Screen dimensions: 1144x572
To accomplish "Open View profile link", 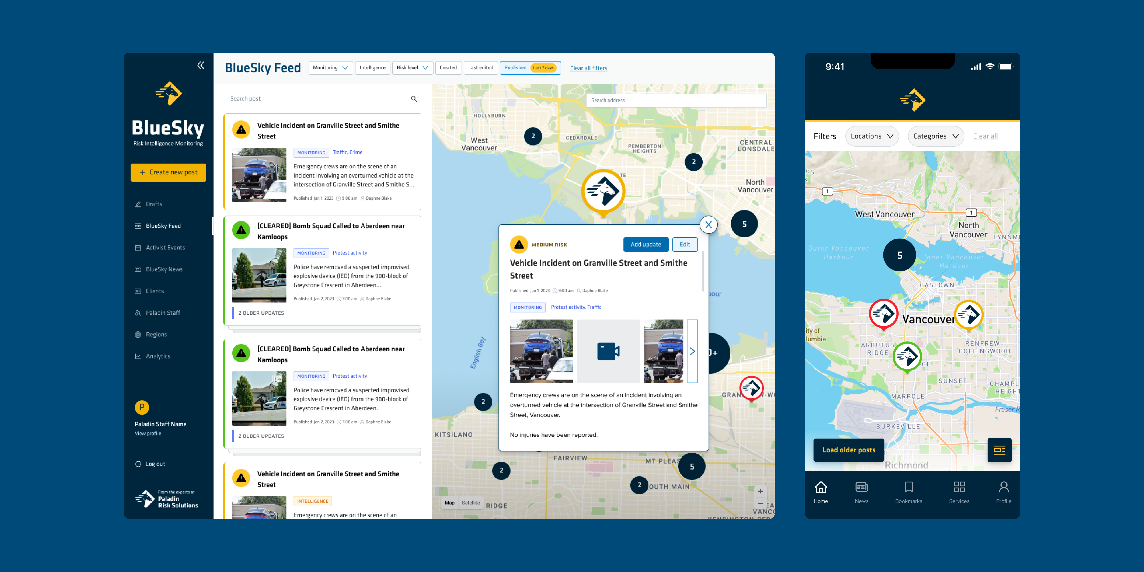I will coord(148,434).
